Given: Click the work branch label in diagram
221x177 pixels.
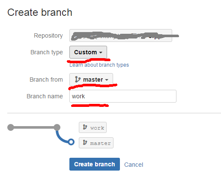Looking at the screenshot, I should 93,127.
